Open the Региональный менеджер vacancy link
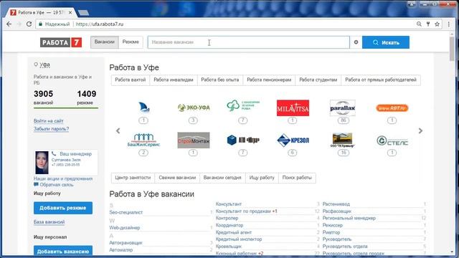Screen dimensions: 459x258 coord(349,218)
